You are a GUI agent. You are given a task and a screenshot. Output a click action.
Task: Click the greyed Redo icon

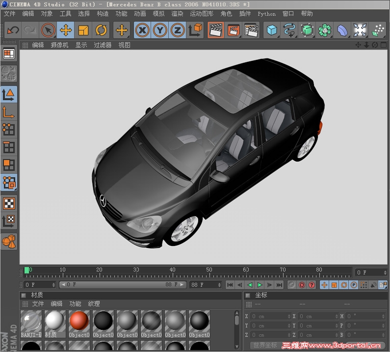(30, 30)
